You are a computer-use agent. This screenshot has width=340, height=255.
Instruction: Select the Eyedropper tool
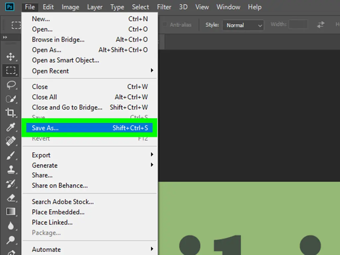click(11, 127)
